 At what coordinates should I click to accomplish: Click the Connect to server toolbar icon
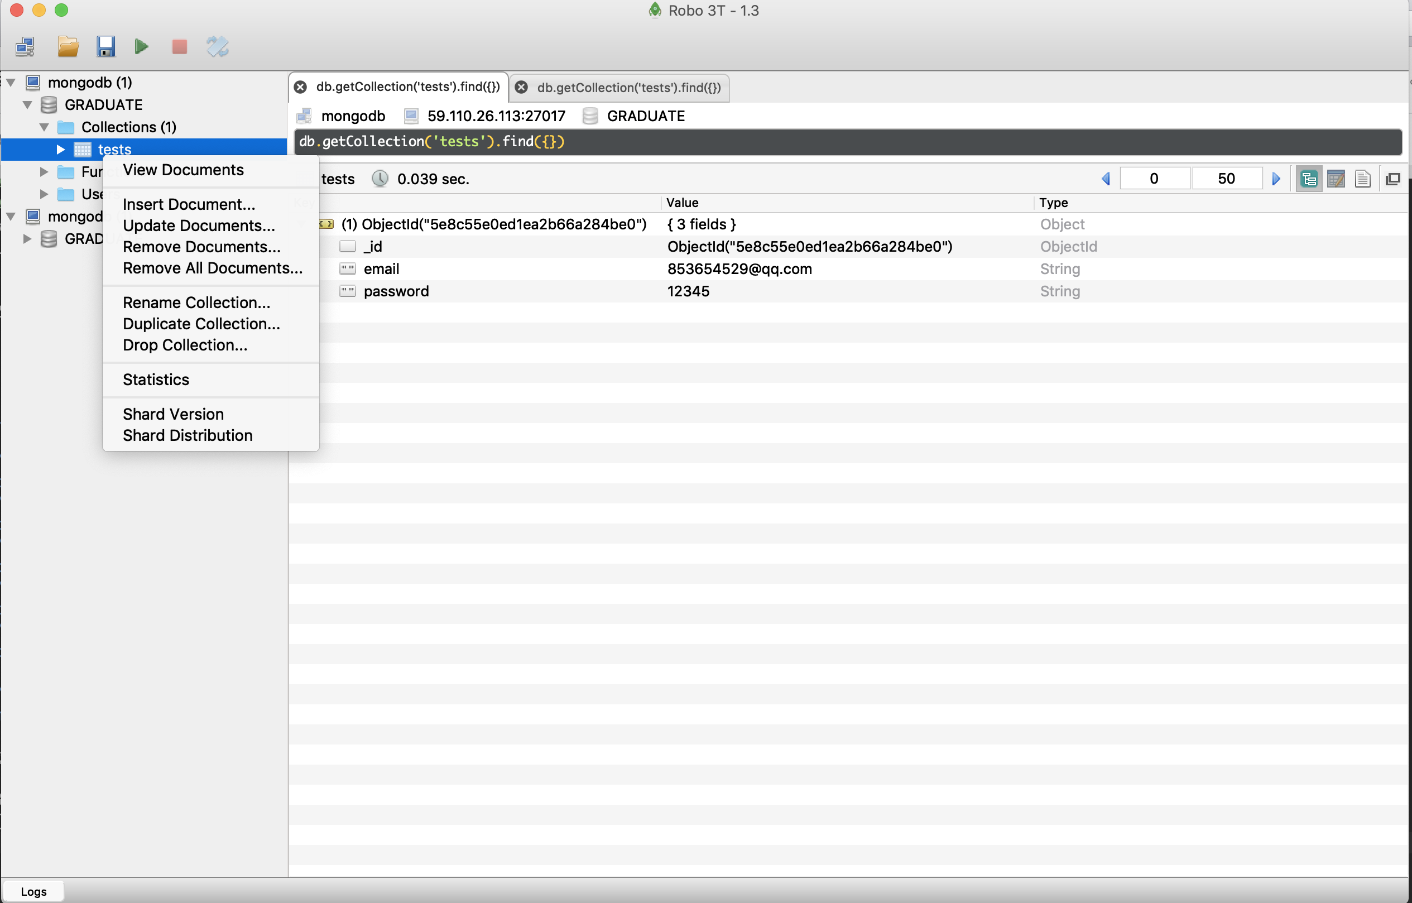pyautogui.click(x=25, y=46)
